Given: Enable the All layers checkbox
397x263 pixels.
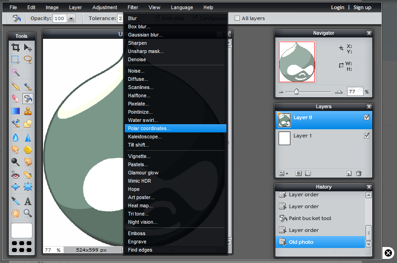Looking at the screenshot, I should click(x=237, y=18).
